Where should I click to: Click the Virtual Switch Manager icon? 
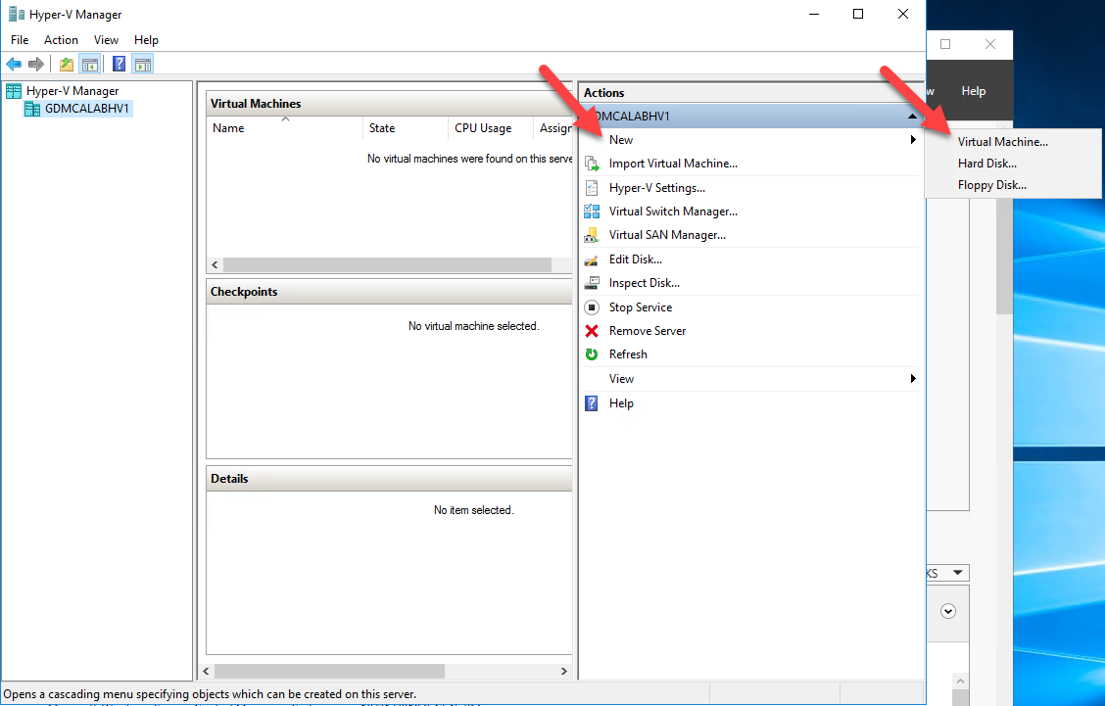click(592, 212)
